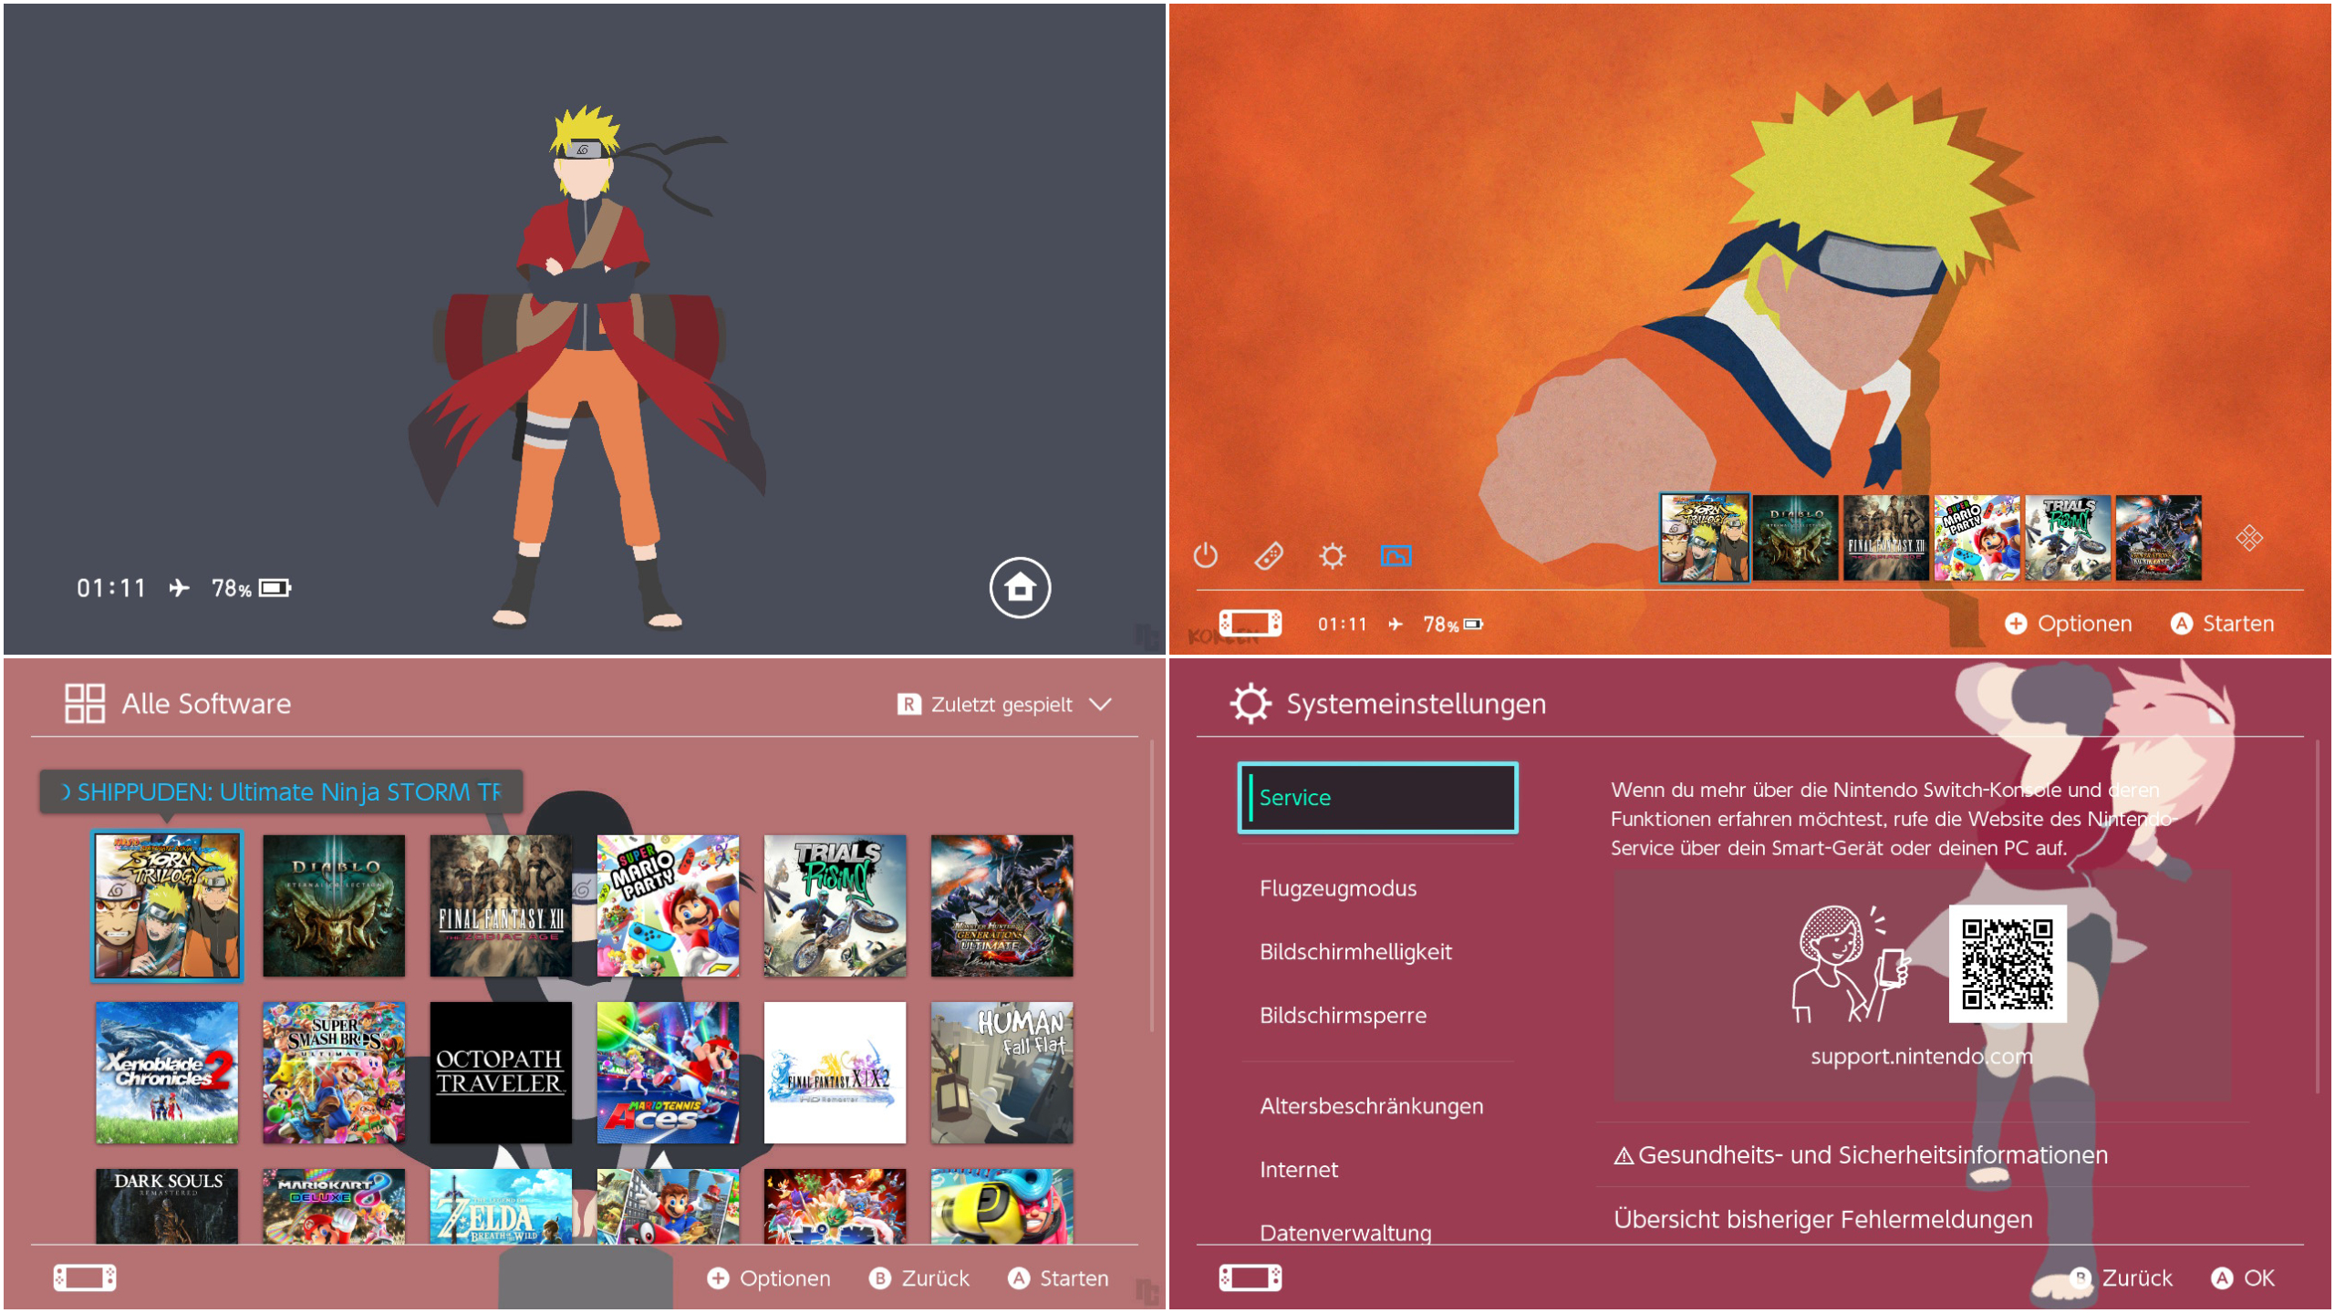Click OK in the Systemeinstellungen footer
The height and width of the screenshot is (1313, 2335).
click(2243, 1278)
